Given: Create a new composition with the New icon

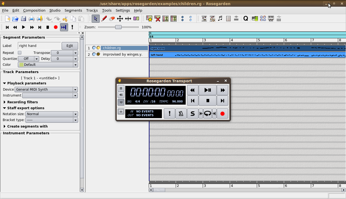Looking at the screenshot, I should [7, 19].
